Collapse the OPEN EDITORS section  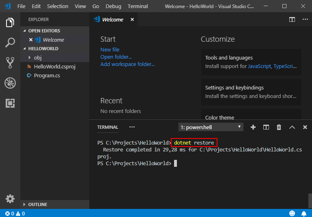pos(44,31)
